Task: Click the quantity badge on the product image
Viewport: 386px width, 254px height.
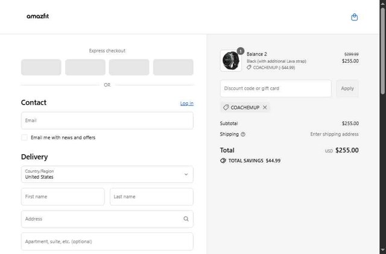Action: point(240,51)
